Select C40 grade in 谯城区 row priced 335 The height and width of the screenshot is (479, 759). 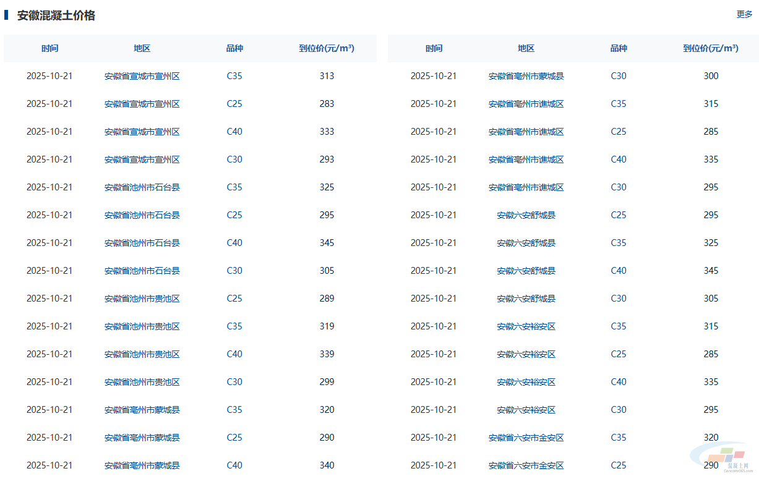[619, 159]
